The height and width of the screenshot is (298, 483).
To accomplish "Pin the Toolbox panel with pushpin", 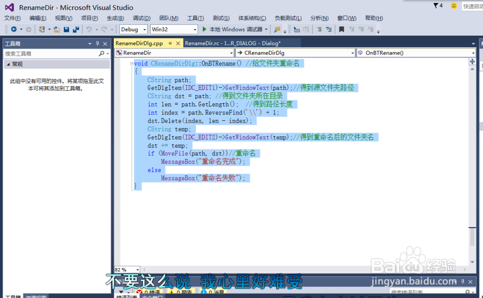I will coord(98,43).
